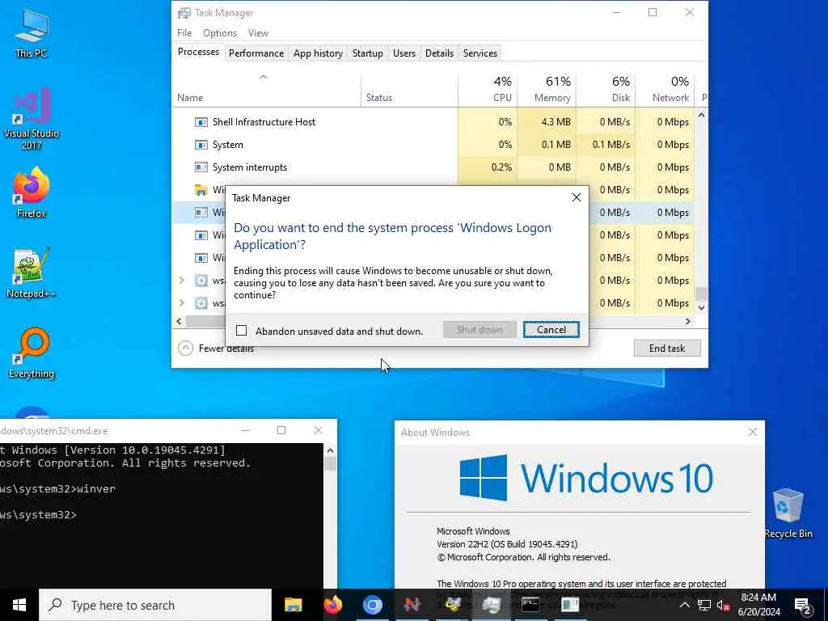Select the System process row icon

pos(201,145)
